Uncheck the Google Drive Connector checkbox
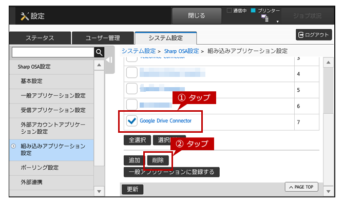The image size is (344, 203). pyautogui.click(x=132, y=121)
